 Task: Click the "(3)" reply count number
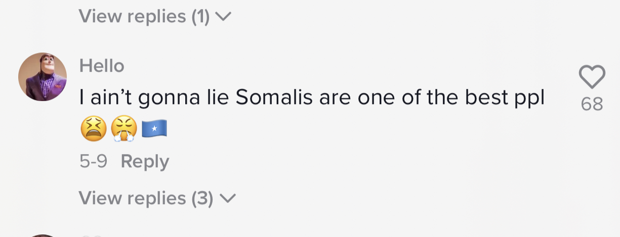pyautogui.click(x=202, y=198)
